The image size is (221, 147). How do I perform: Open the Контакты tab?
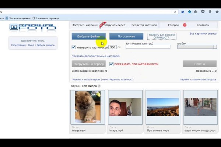tap(203, 25)
